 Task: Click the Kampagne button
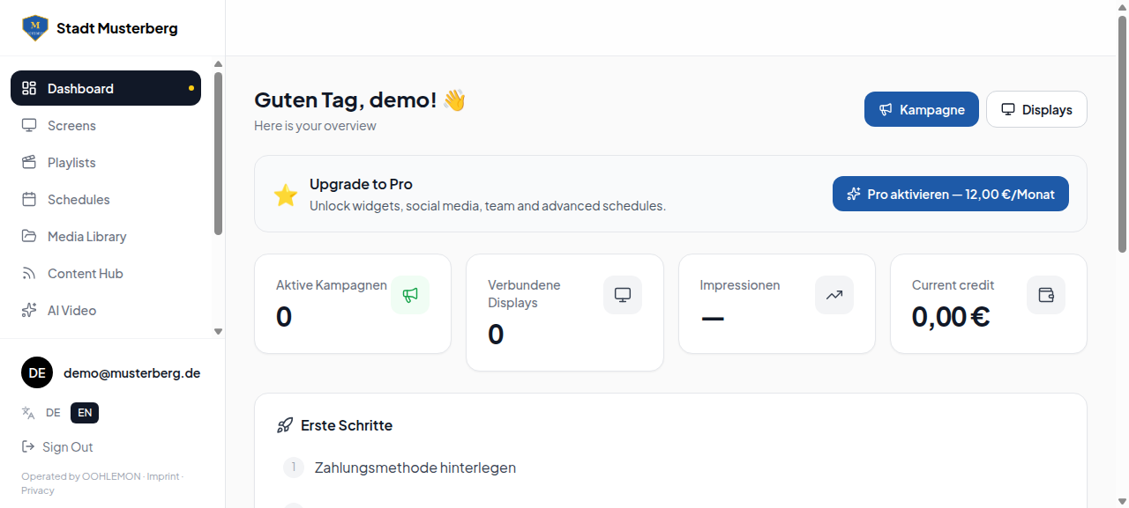[922, 109]
